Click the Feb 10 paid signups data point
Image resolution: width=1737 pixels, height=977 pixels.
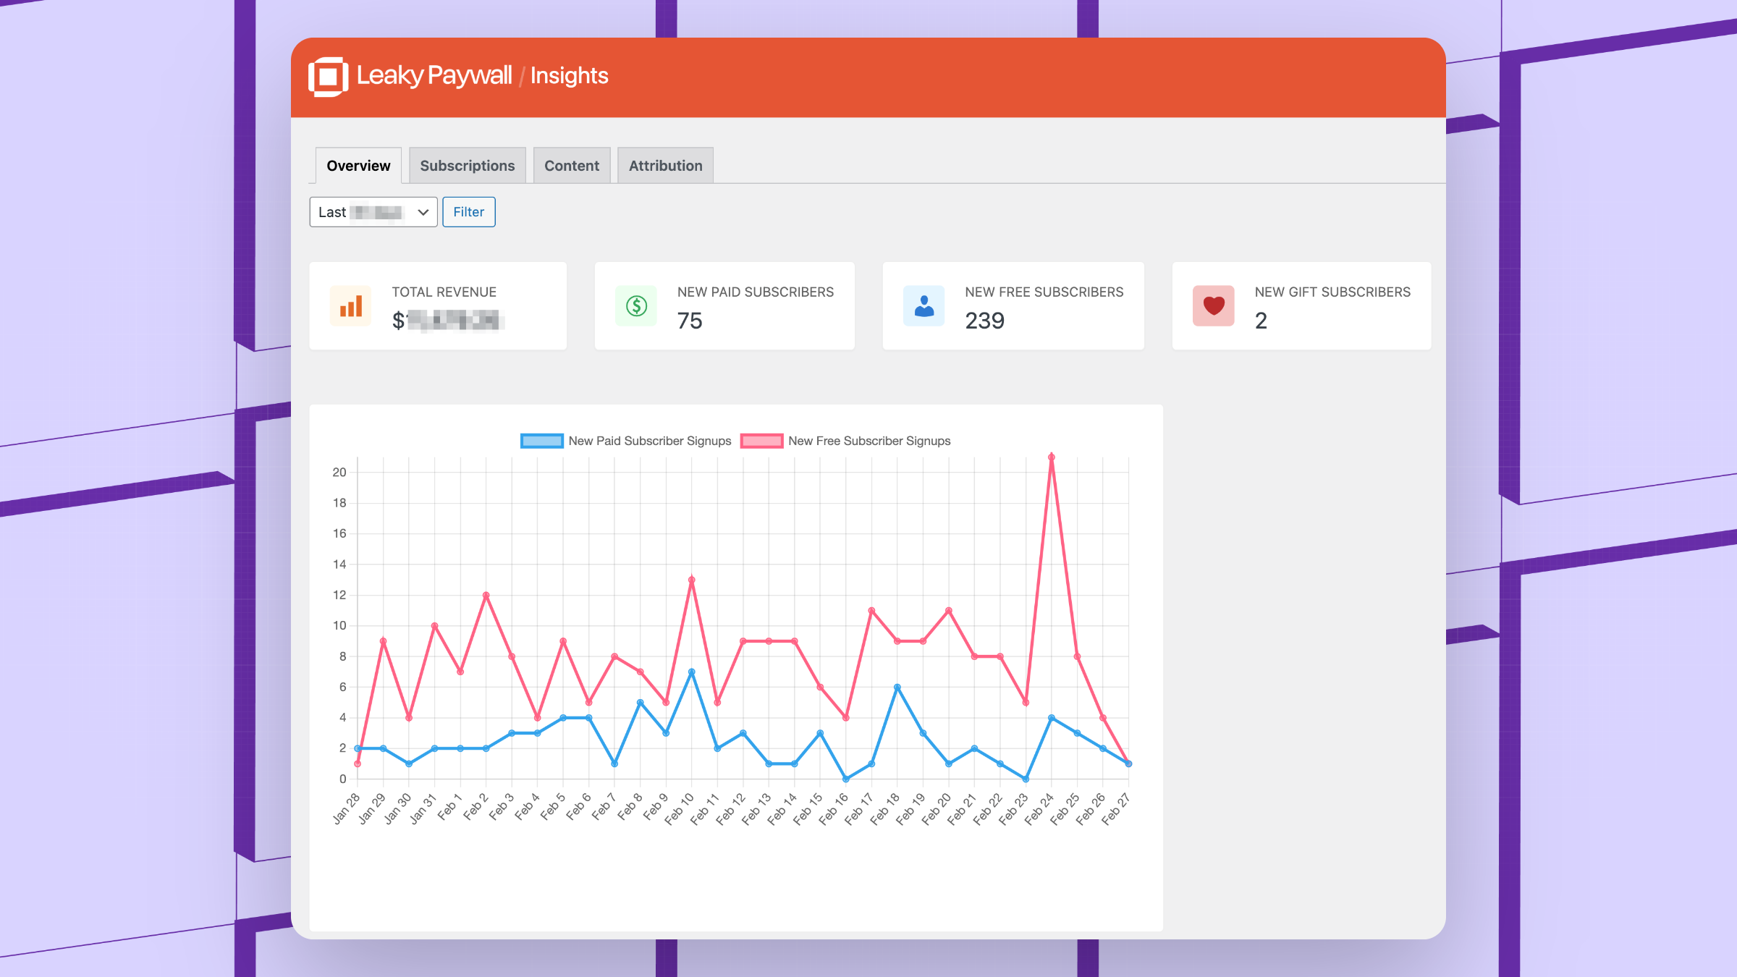[x=692, y=672]
